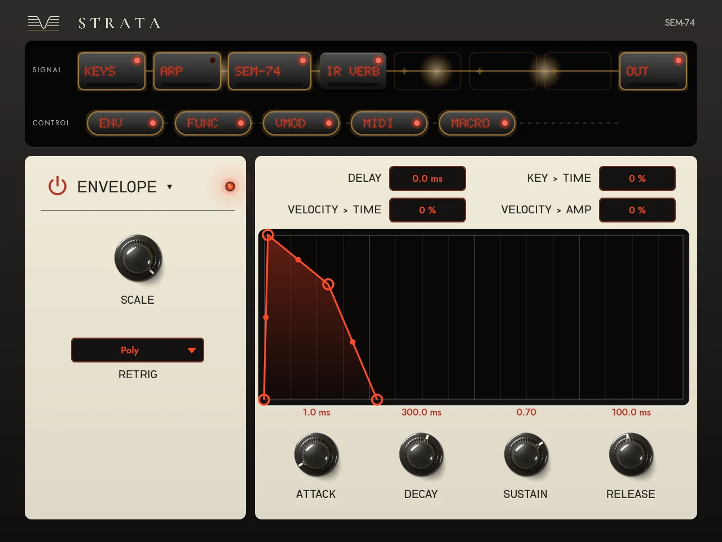Click the DECAY knob
Screen dimensions: 722x542
pos(421,454)
